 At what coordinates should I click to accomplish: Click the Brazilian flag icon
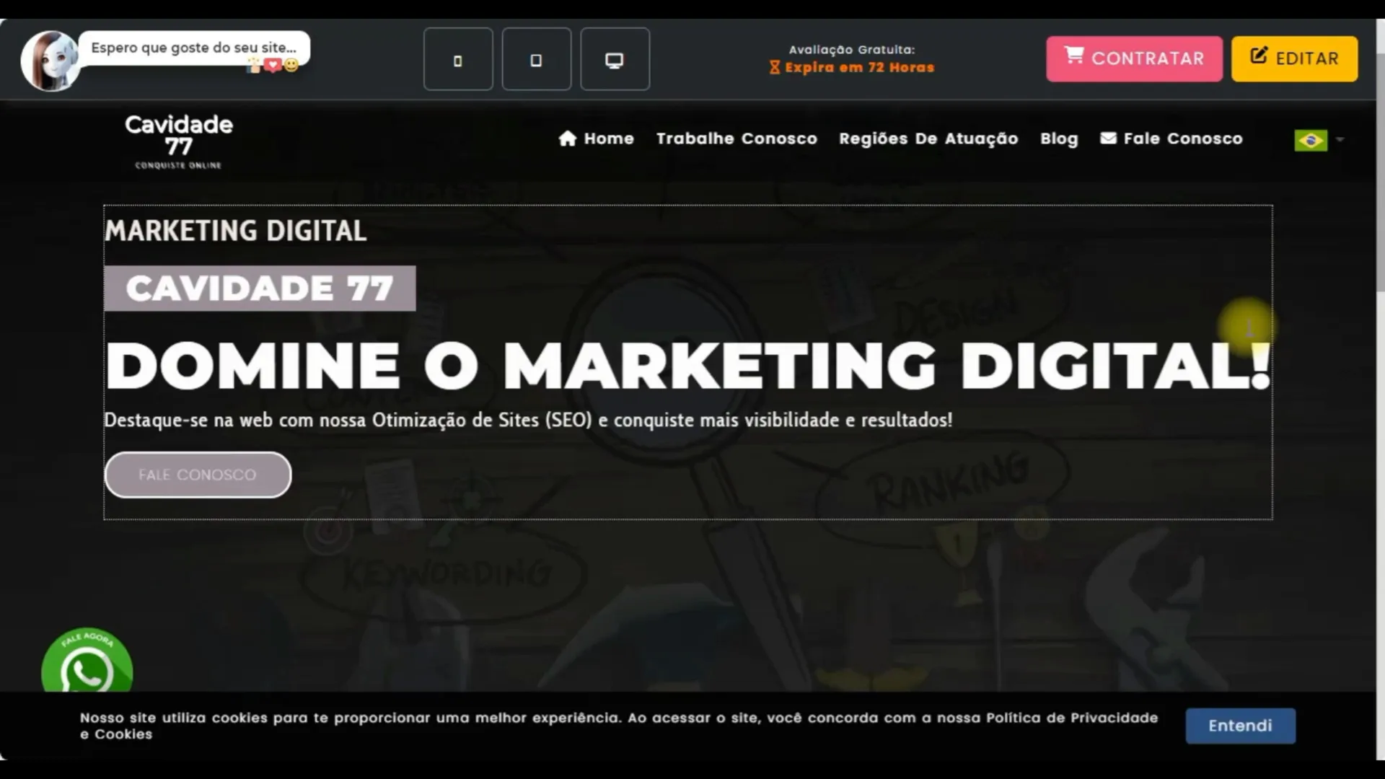(x=1310, y=140)
